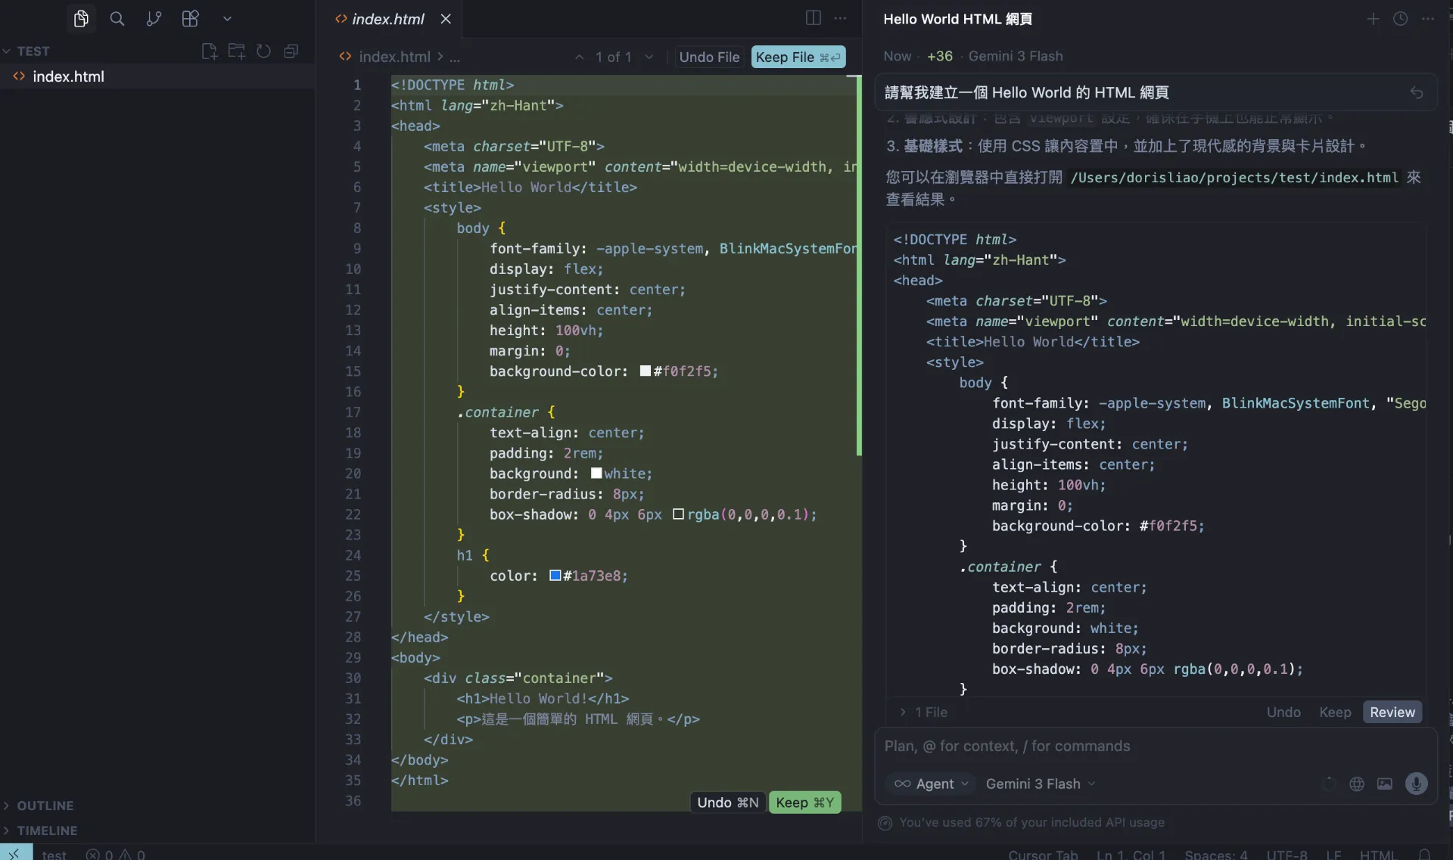Open the Extensions view icon
Viewport: 1453px width, 860px height.
click(190, 18)
